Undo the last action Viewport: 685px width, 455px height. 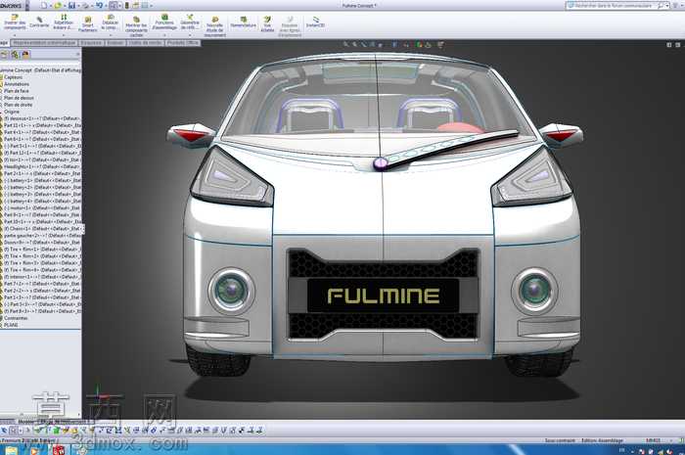point(100,5)
